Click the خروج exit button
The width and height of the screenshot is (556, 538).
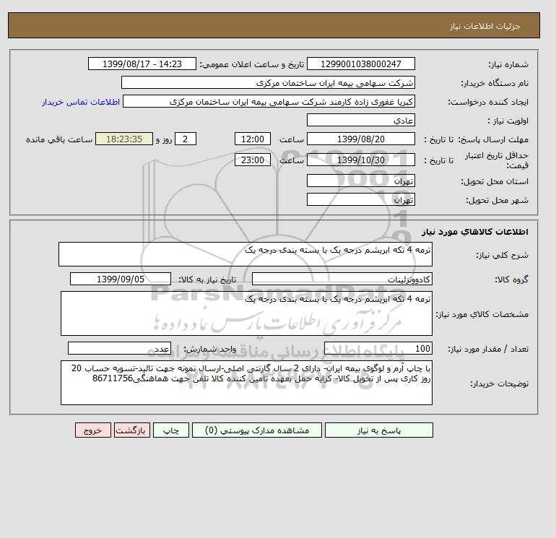coord(93,430)
